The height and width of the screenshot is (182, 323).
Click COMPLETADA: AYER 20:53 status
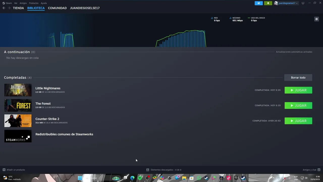(266, 121)
